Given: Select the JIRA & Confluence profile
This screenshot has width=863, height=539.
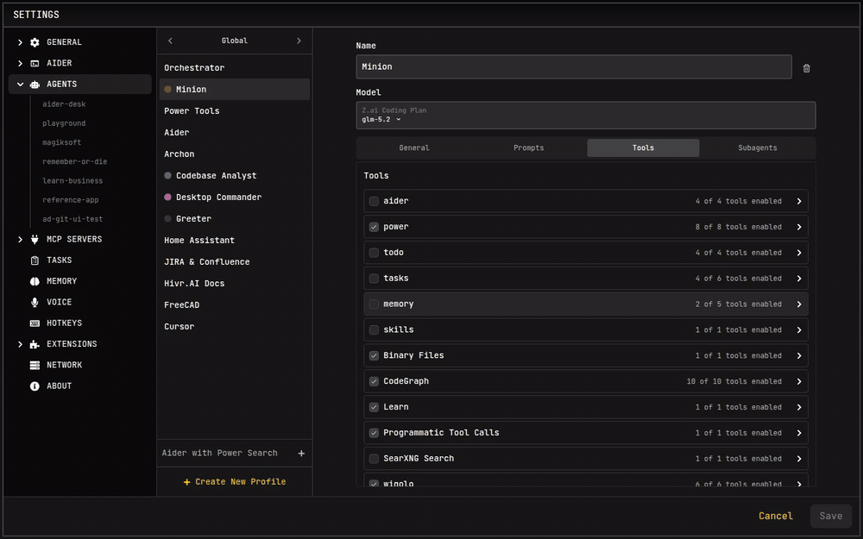Looking at the screenshot, I should tap(235, 262).
